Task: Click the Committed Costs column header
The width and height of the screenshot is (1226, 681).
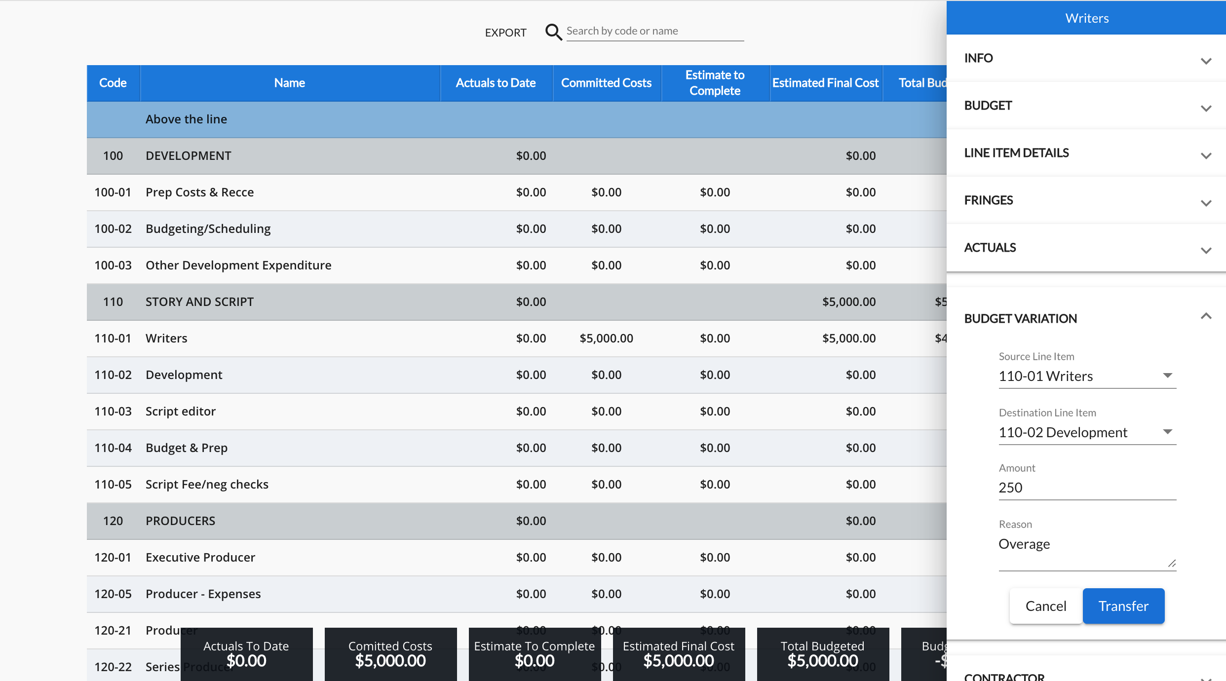Action: 606,83
